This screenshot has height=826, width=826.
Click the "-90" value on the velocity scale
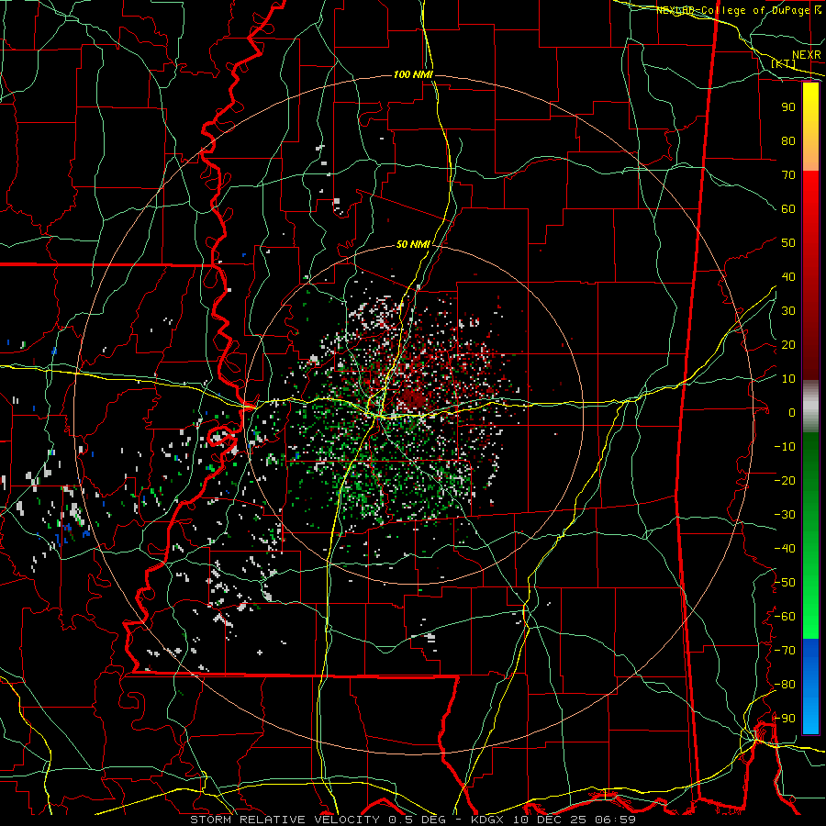point(785,719)
